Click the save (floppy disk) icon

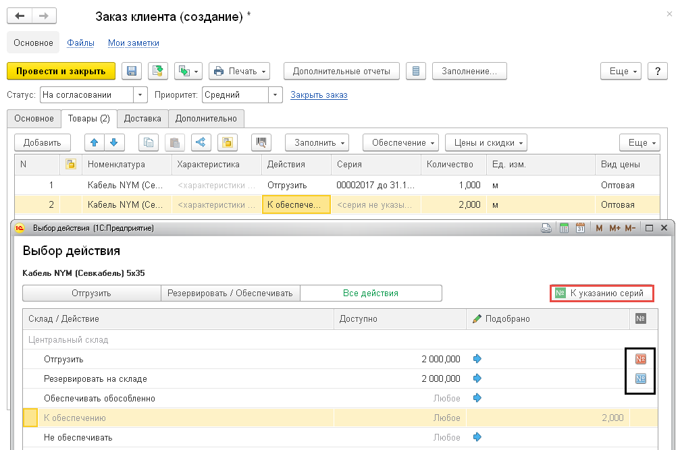point(132,71)
